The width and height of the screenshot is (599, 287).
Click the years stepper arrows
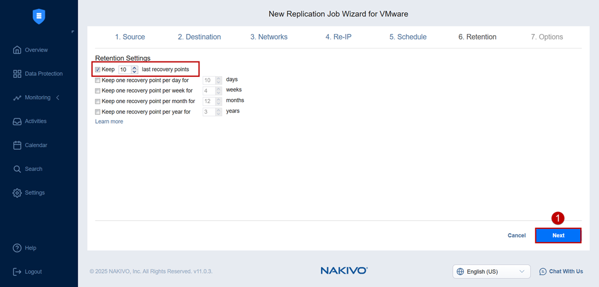[219, 112]
